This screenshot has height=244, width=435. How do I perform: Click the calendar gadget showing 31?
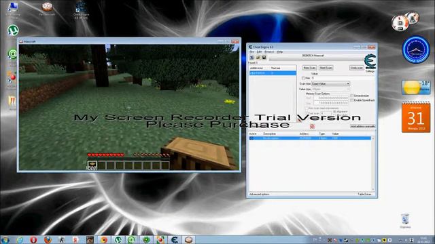[416, 117]
